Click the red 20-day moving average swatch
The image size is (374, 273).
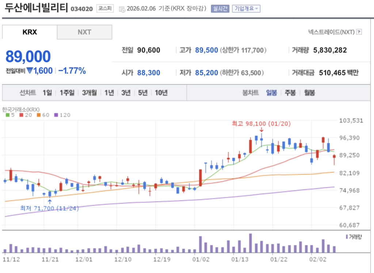(22, 115)
